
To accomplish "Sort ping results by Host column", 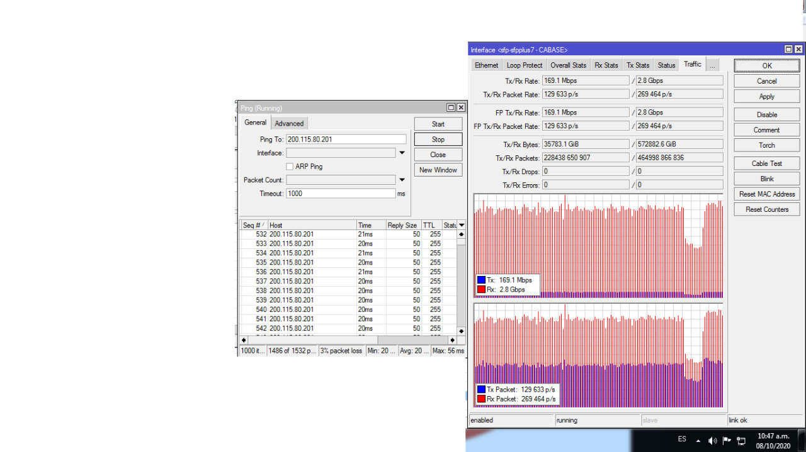I will pyautogui.click(x=311, y=225).
